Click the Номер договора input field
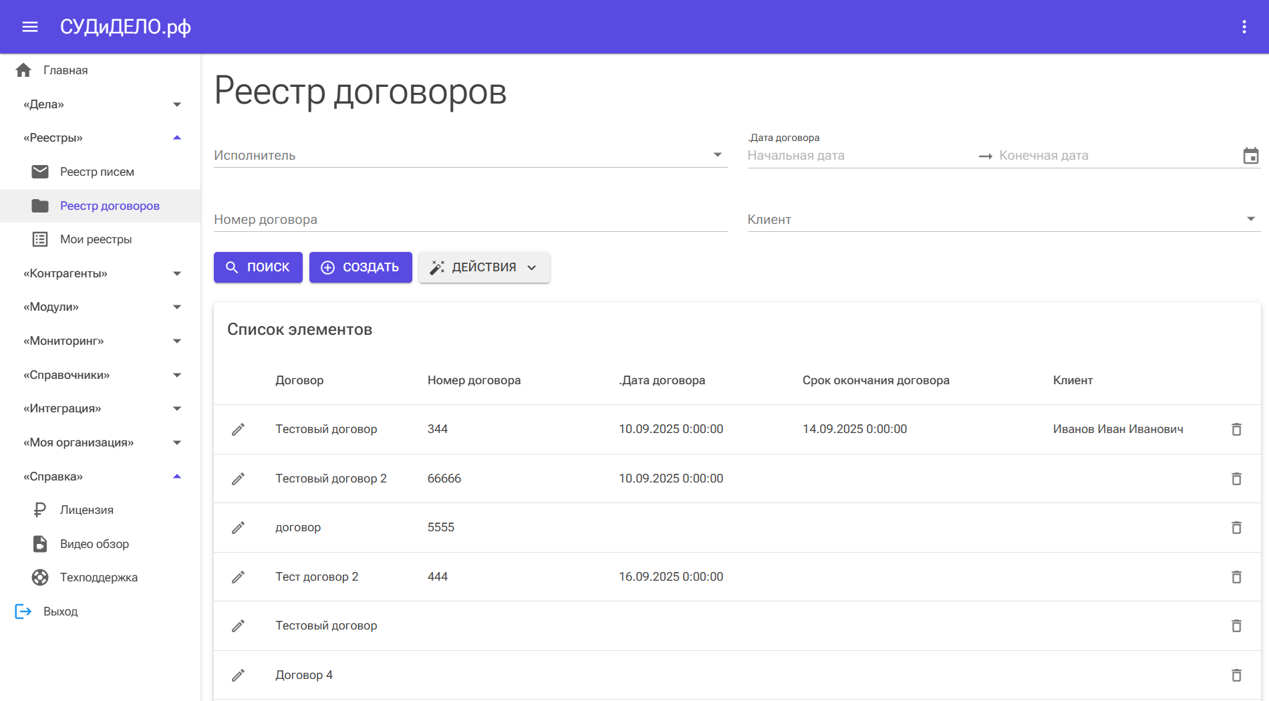Viewport: 1269px width, 701px height. point(470,219)
